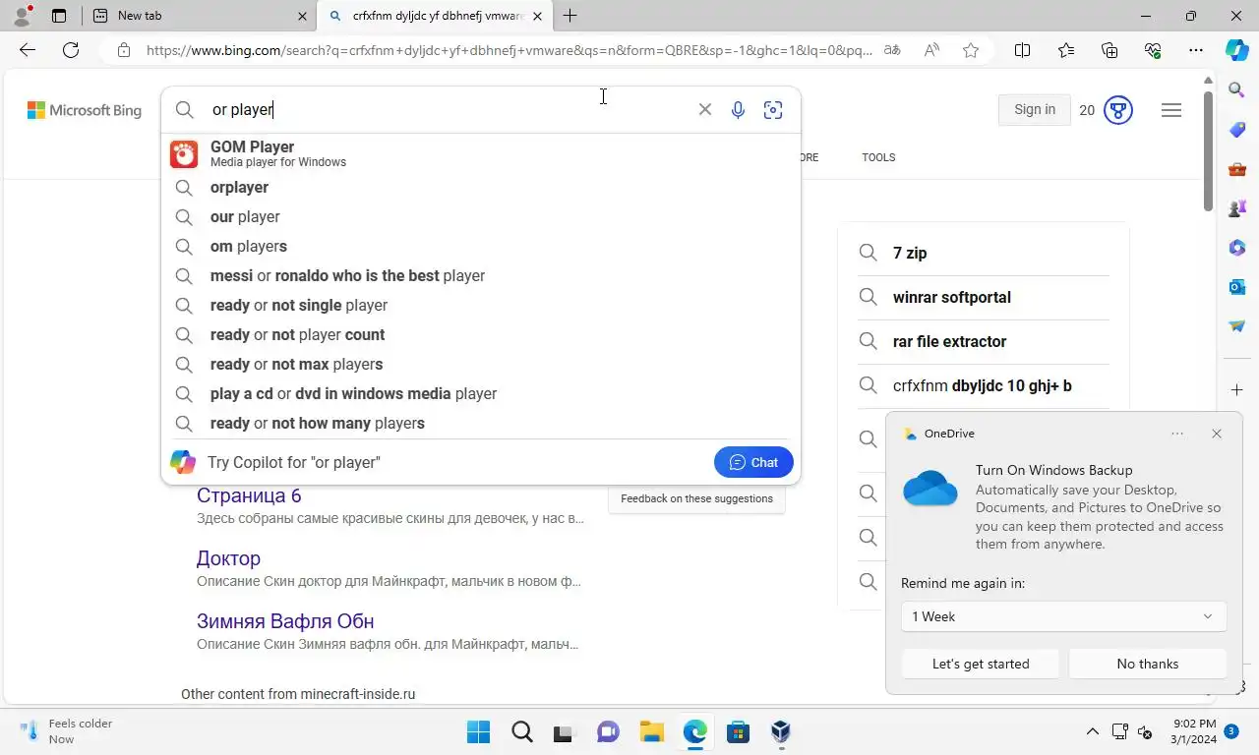The width and height of the screenshot is (1259, 755).
Task: Select ready or not player count
Action: [x=480, y=334]
